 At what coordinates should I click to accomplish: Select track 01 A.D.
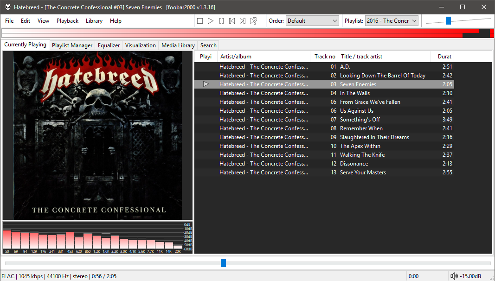pos(324,67)
